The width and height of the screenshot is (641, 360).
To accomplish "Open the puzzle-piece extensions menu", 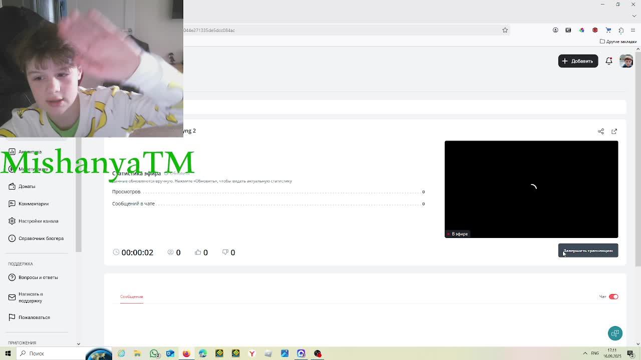I will click(x=621, y=30).
